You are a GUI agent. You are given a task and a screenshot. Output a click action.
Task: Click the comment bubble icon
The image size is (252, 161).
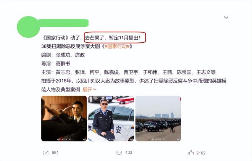click(x=119, y=153)
